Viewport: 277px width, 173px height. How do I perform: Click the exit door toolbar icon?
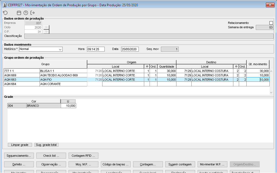pyautogui.click(x=33, y=13)
